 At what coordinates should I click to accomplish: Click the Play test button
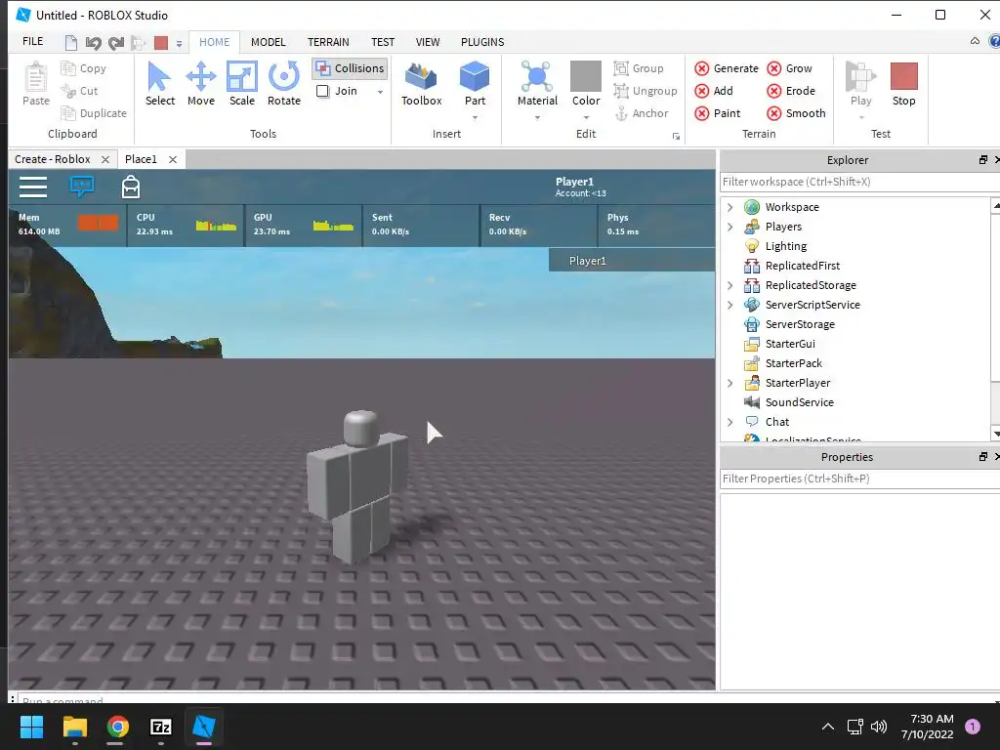point(860,84)
